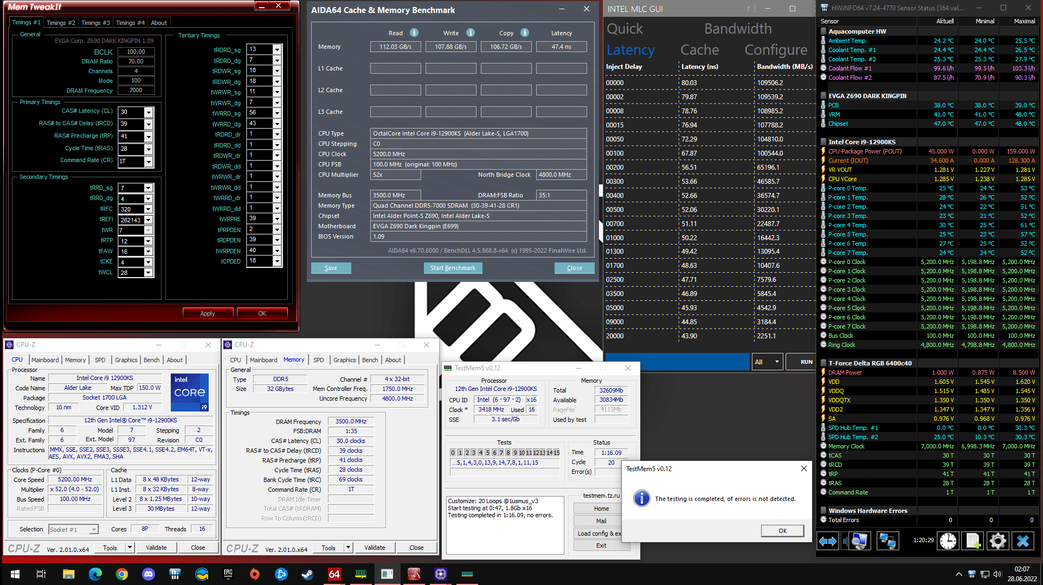
Task: Open the tREFI dropdown in Secondary Timings
Action: pyautogui.click(x=148, y=220)
